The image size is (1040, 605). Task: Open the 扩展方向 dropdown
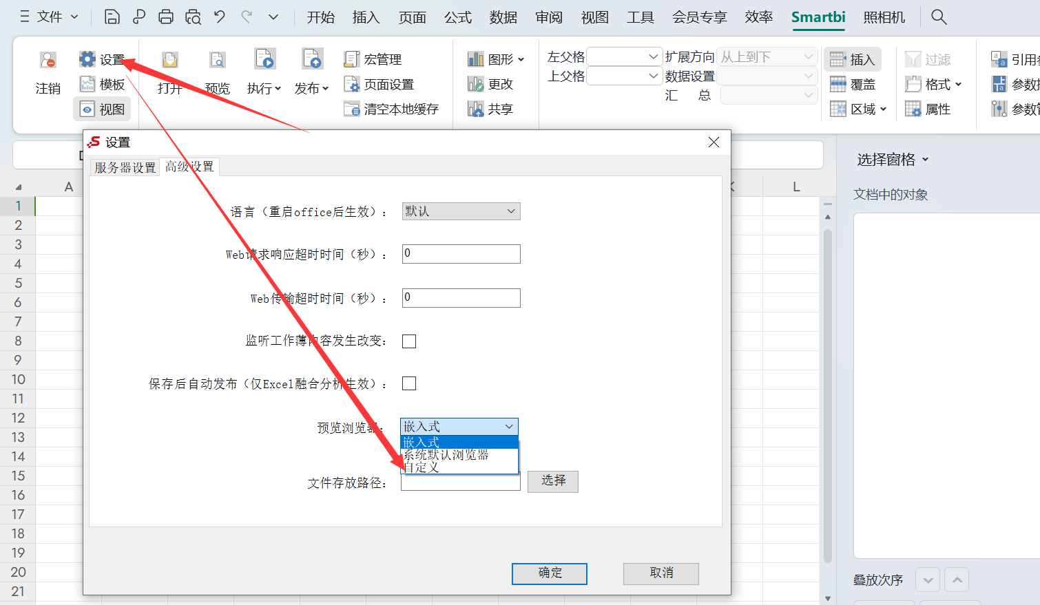767,56
